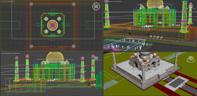
Task: Open the [Realistic] shading label menu
Action: (118, 53)
